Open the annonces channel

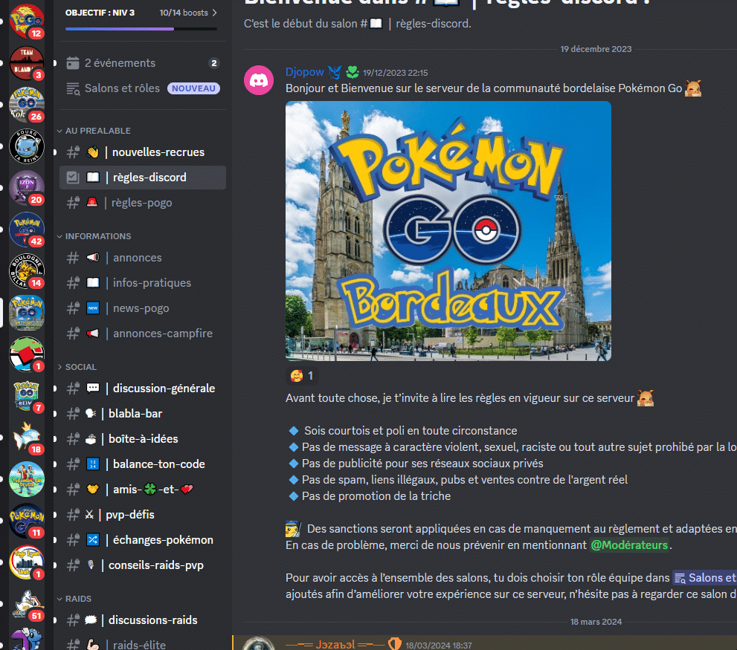[143, 258]
